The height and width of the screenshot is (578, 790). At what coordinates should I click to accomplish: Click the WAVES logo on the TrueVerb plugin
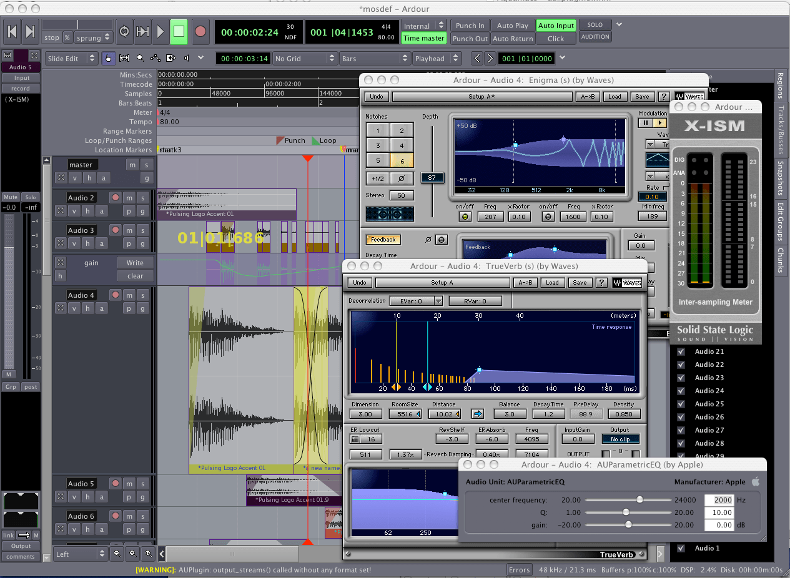(x=626, y=282)
